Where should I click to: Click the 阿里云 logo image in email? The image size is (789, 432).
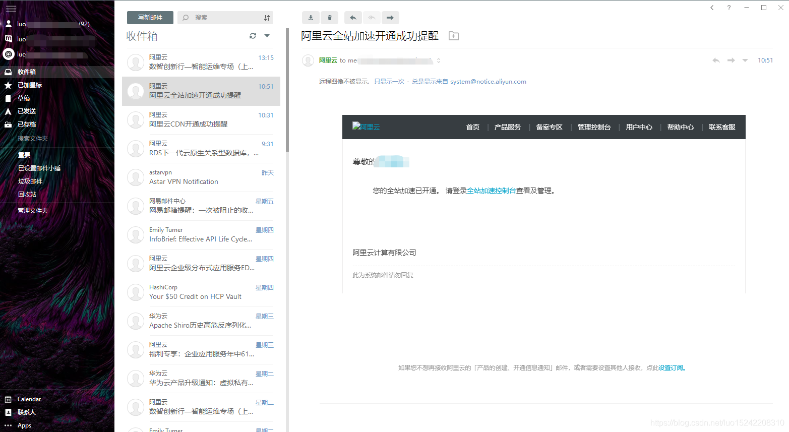[x=366, y=127]
